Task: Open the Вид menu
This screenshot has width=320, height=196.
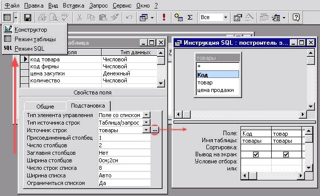Action: tap(53, 6)
